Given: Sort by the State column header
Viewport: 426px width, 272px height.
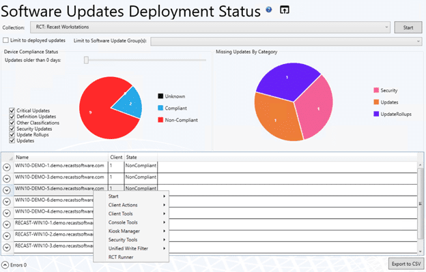Looking at the screenshot, I should tap(141, 157).
